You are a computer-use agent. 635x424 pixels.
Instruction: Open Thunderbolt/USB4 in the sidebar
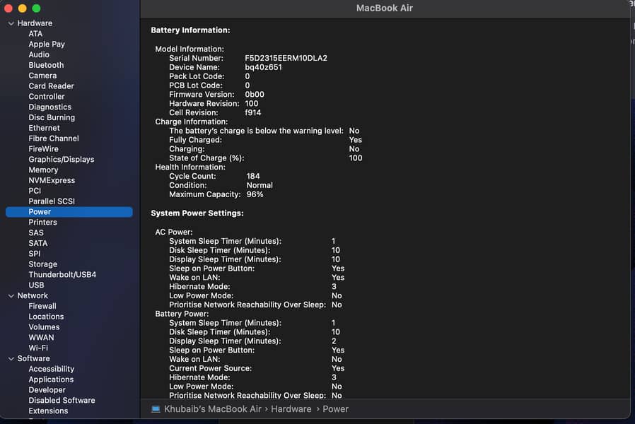point(62,275)
